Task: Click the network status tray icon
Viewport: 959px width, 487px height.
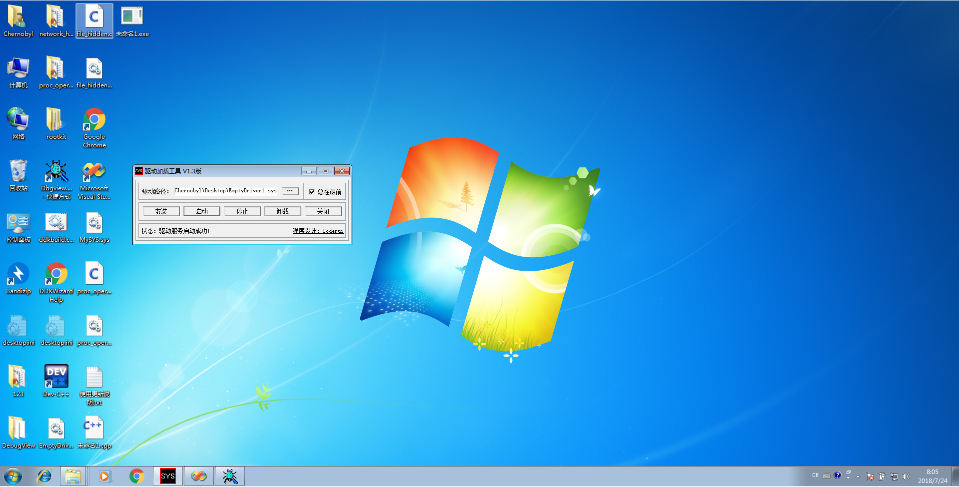Action: (894, 477)
